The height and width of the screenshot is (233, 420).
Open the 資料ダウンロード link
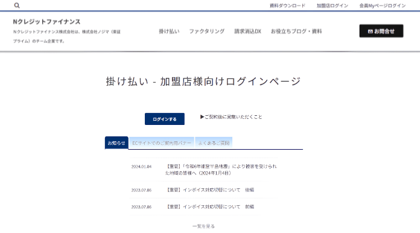point(287,5)
